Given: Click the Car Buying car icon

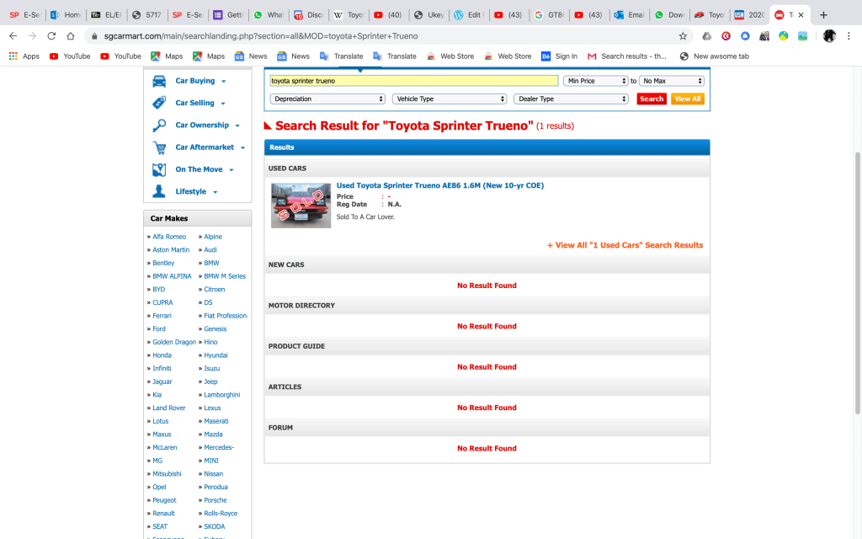Looking at the screenshot, I should tap(159, 81).
